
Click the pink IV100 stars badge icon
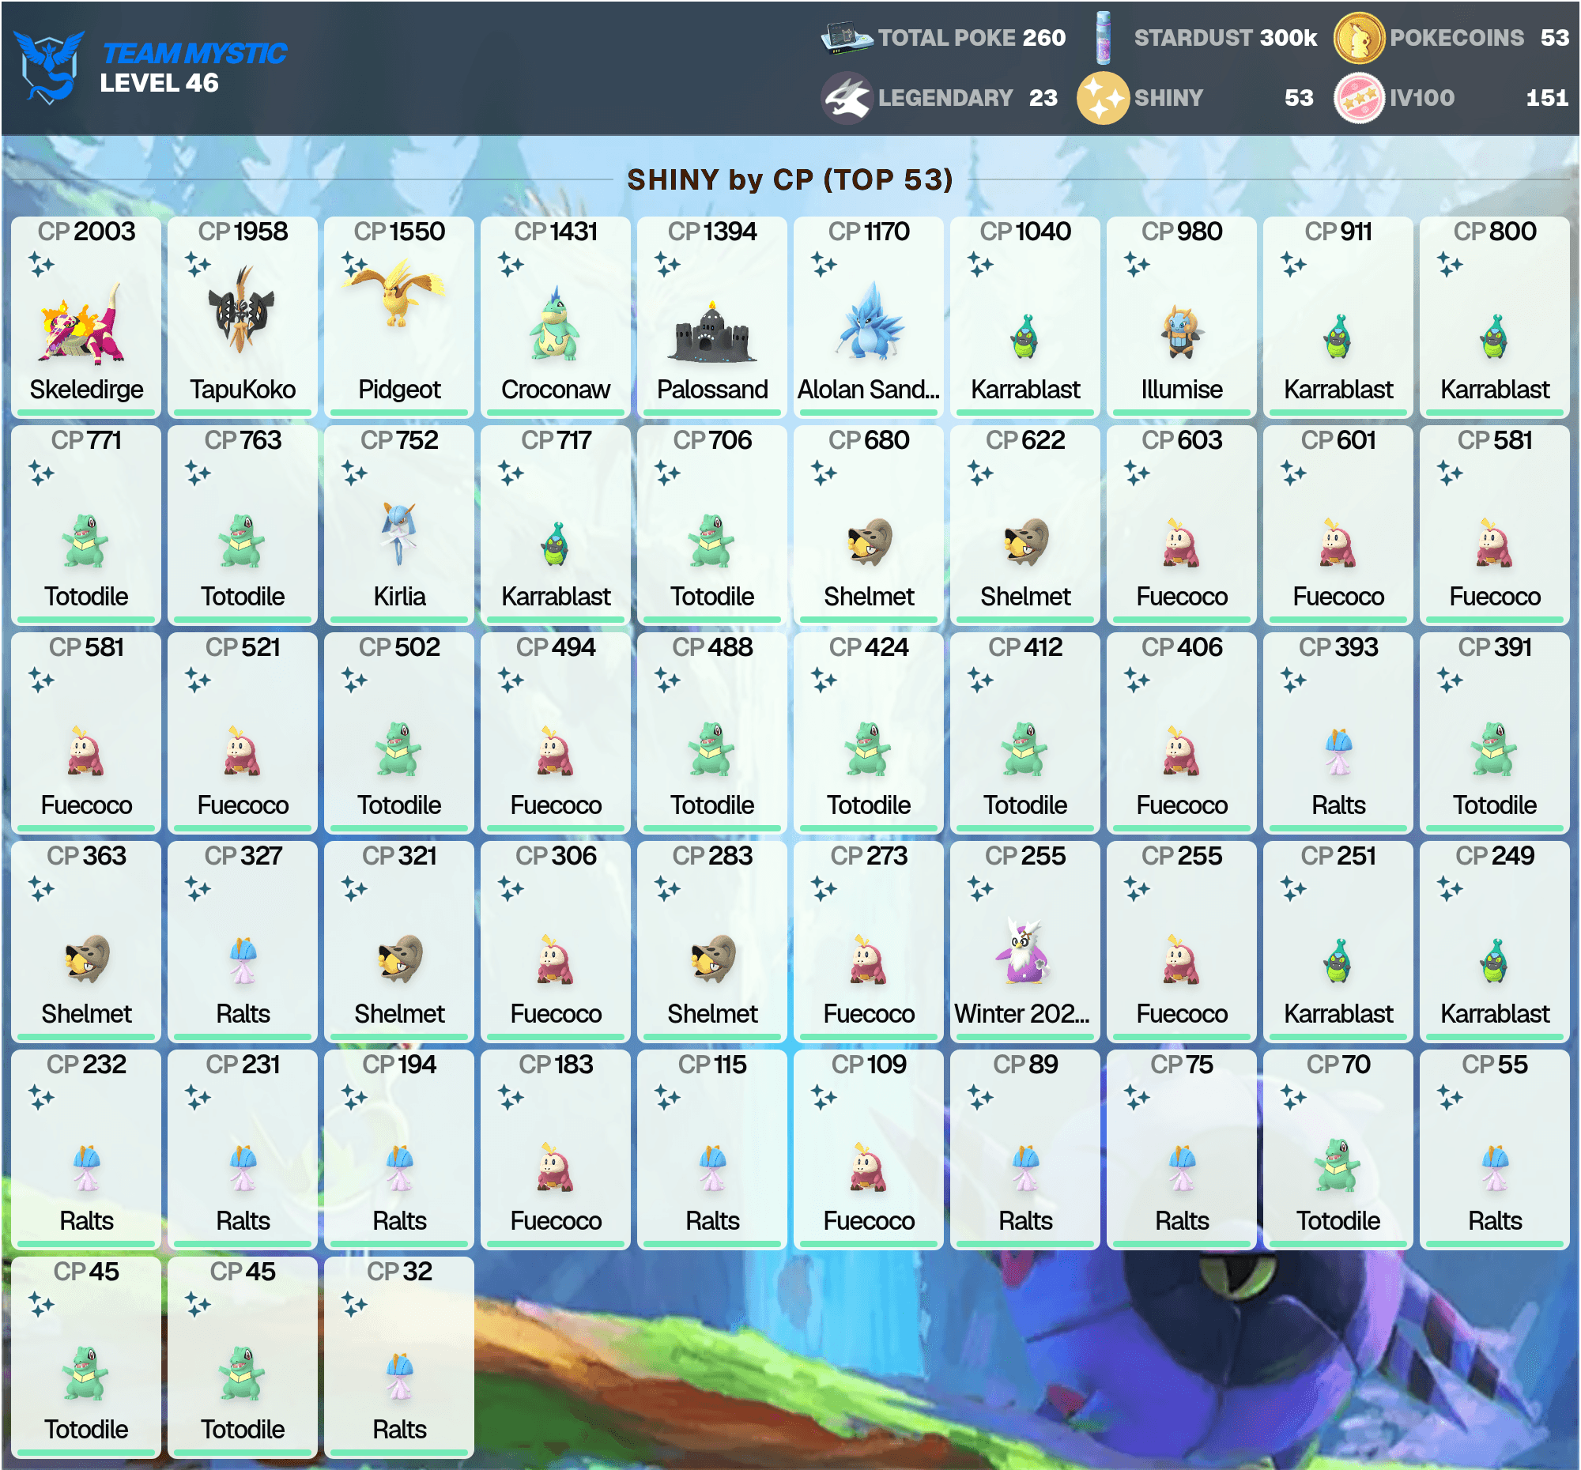coord(1359,98)
